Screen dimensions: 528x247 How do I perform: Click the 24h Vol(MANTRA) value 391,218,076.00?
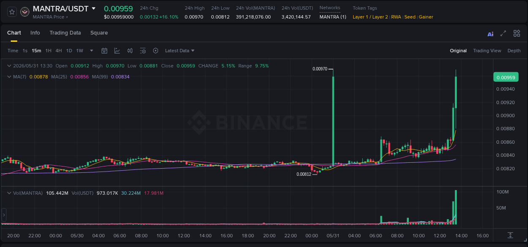(x=253, y=17)
